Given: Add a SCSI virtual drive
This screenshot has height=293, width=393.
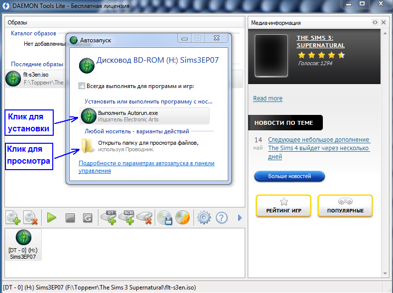Looking at the screenshot, I should pos(126,217).
